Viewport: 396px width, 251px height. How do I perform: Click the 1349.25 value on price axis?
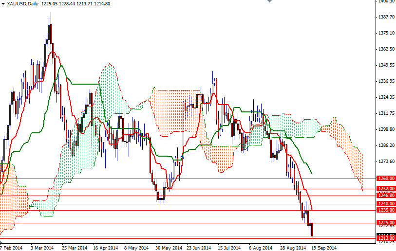tap(386, 65)
